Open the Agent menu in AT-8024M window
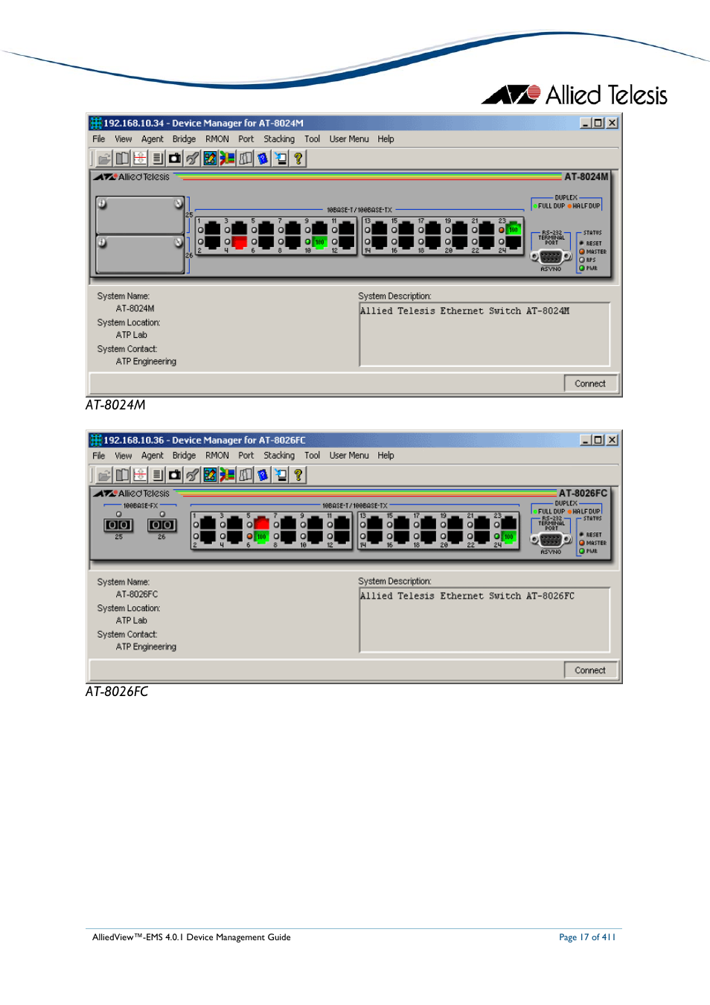Viewport: 710px width, 1005px height. (x=153, y=139)
